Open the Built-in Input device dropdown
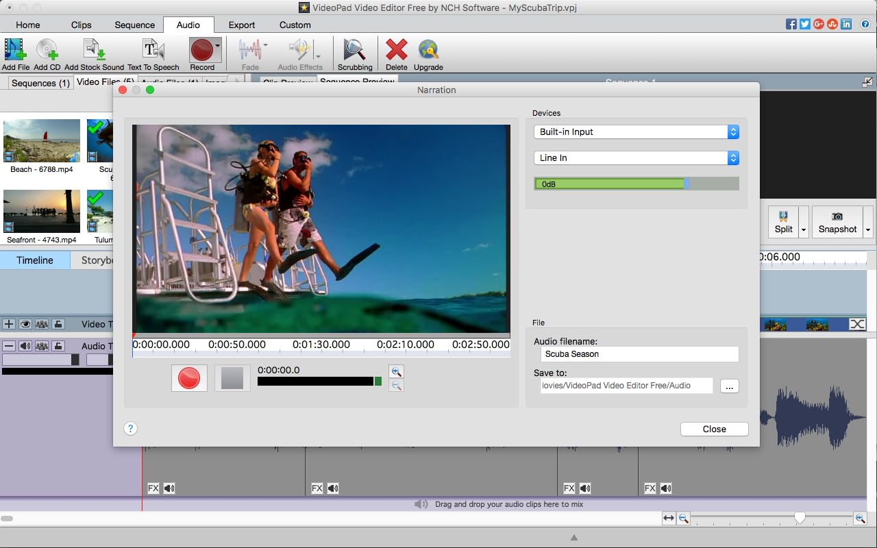877x548 pixels. tap(636, 132)
